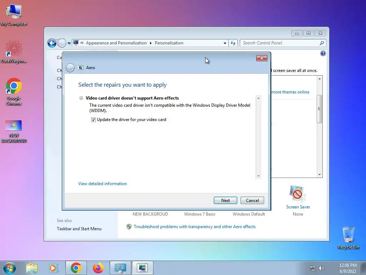
Task: Click the Aero dialog scrollbar down arrow
Action: (x=258, y=176)
